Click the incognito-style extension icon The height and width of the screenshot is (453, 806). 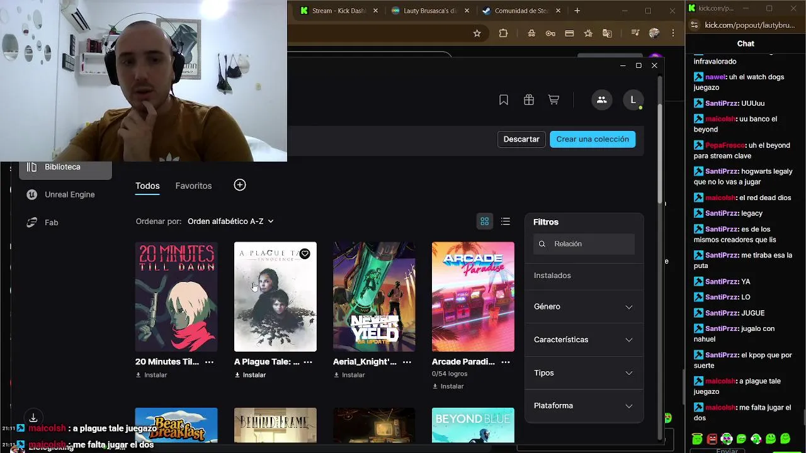(x=531, y=33)
